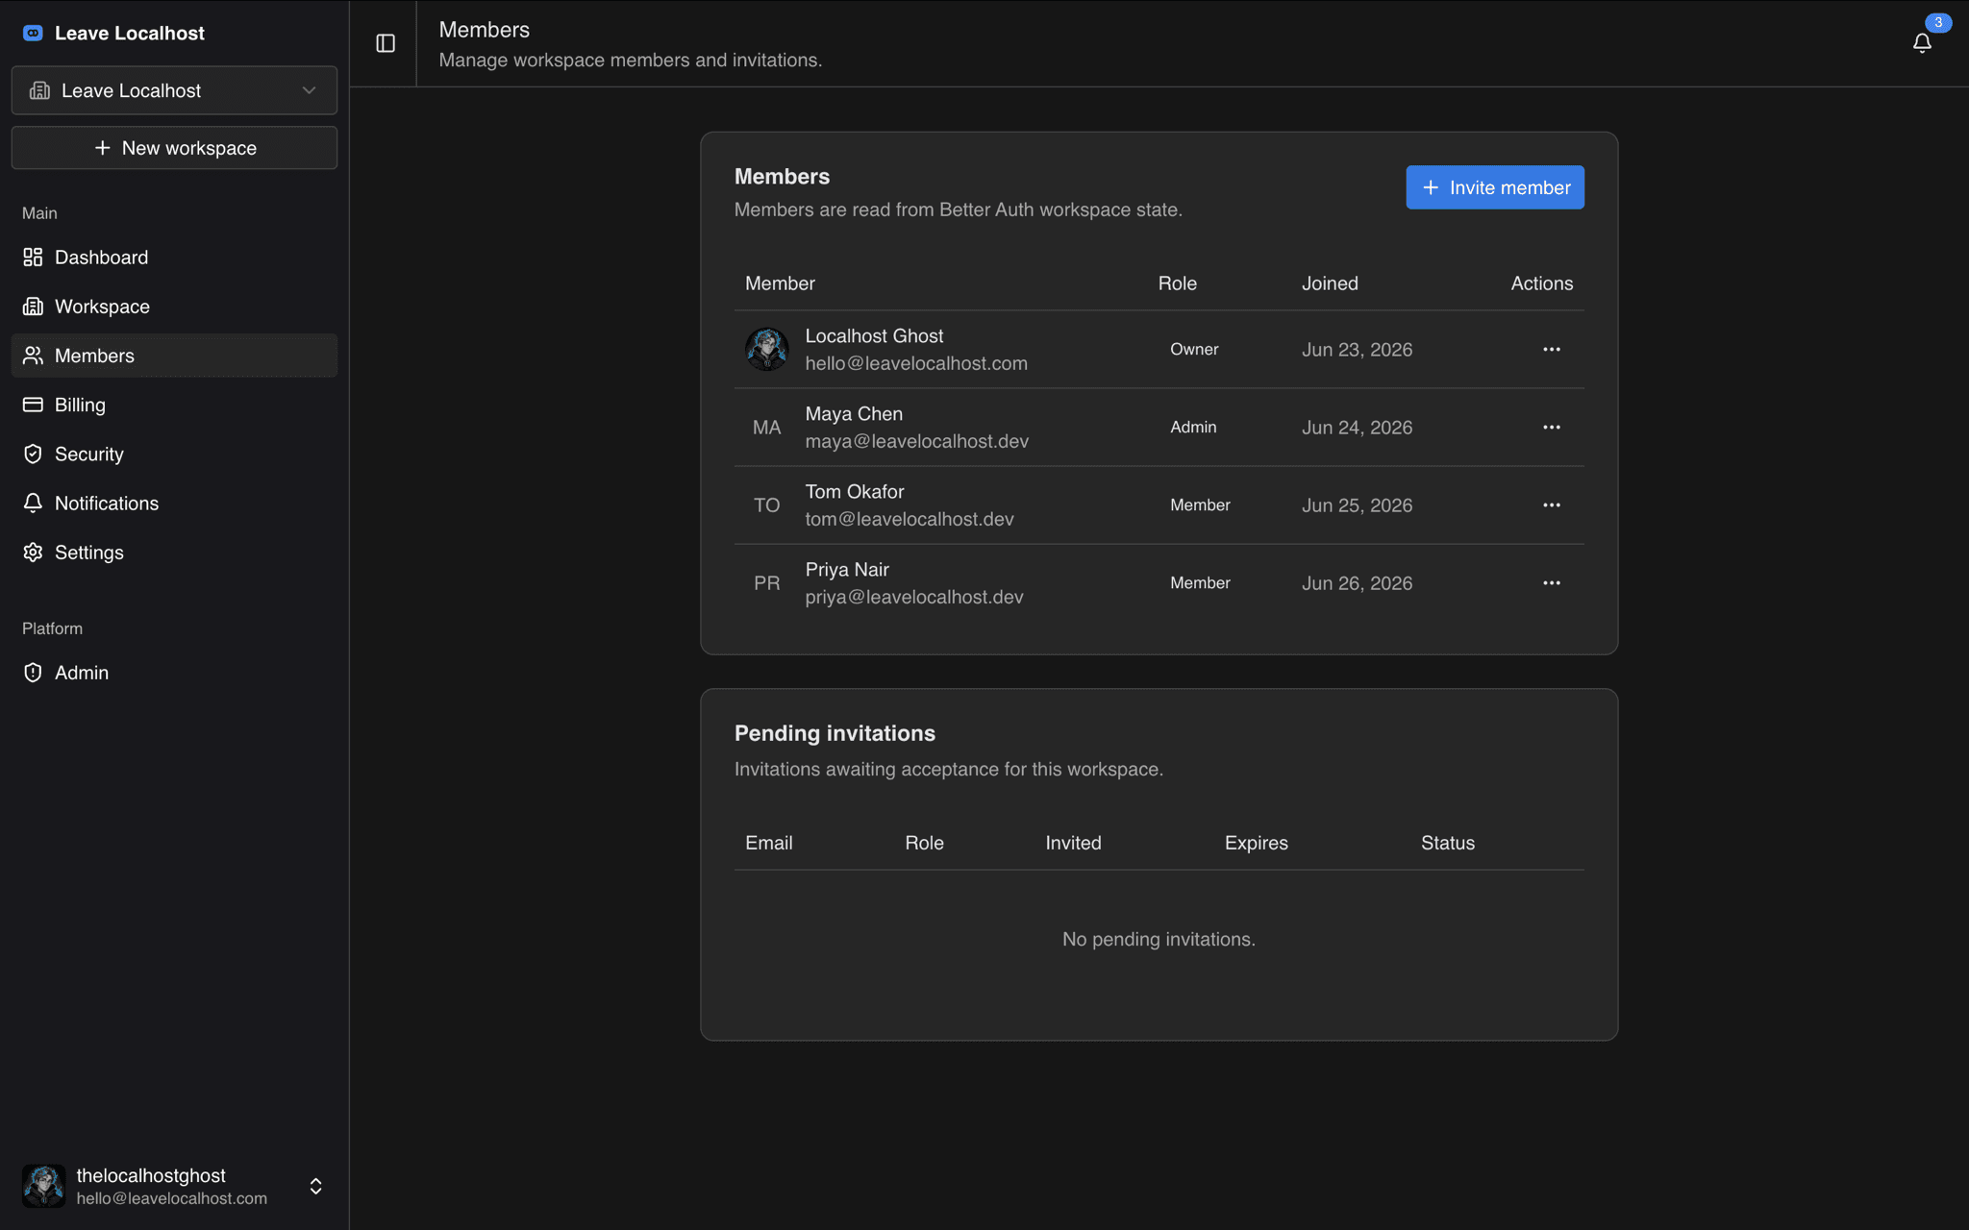Image resolution: width=1969 pixels, height=1230 pixels.
Task: Click the Leave Localhost brand title
Action: pos(130,33)
